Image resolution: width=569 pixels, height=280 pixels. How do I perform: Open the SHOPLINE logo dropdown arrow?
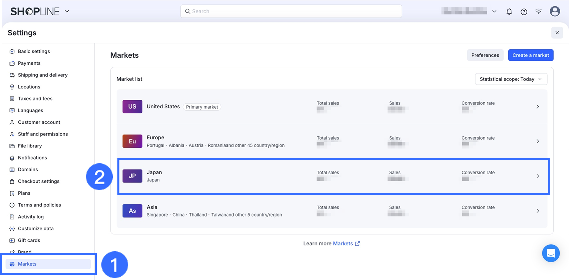point(67,11)
